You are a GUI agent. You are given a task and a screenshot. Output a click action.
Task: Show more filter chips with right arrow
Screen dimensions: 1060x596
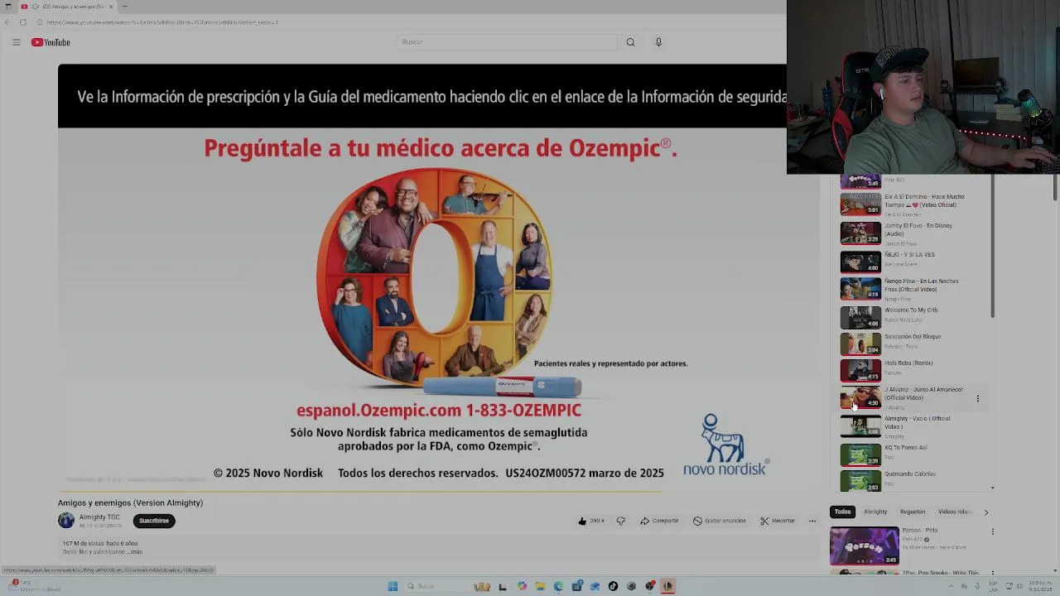coord(985,512)
